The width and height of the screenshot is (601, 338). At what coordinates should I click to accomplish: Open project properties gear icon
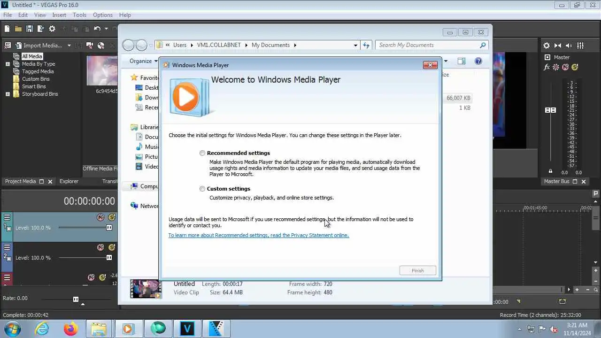coord(52,29)
